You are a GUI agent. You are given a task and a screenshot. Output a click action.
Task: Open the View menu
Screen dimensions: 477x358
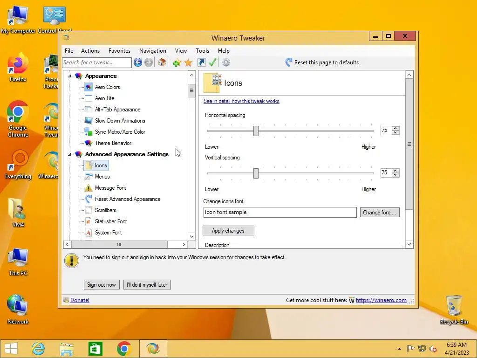181,51
